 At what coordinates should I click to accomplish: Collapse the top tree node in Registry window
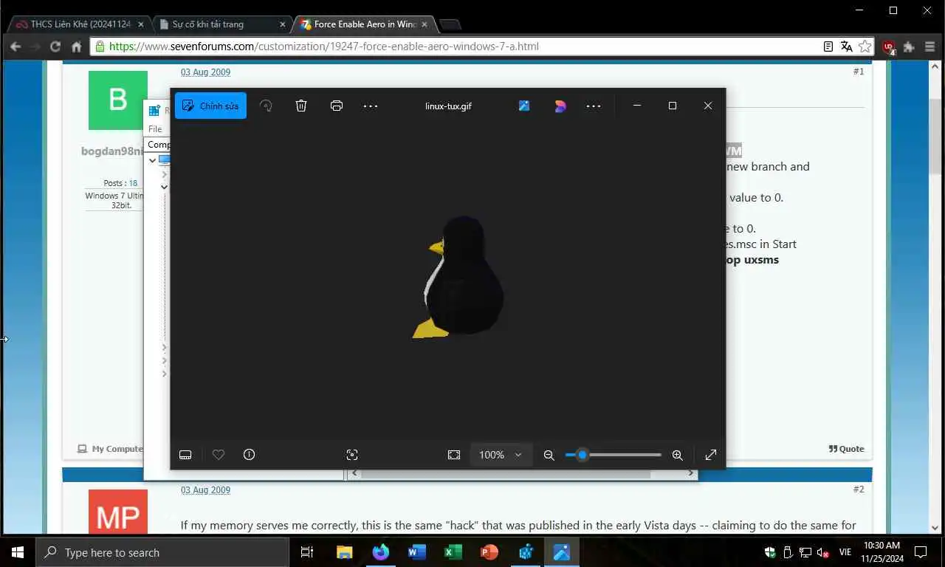pos(152,159)
